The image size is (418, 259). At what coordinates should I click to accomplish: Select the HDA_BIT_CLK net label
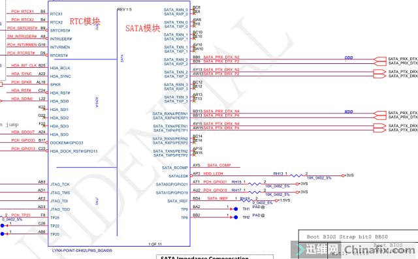[x=24, y=65]
